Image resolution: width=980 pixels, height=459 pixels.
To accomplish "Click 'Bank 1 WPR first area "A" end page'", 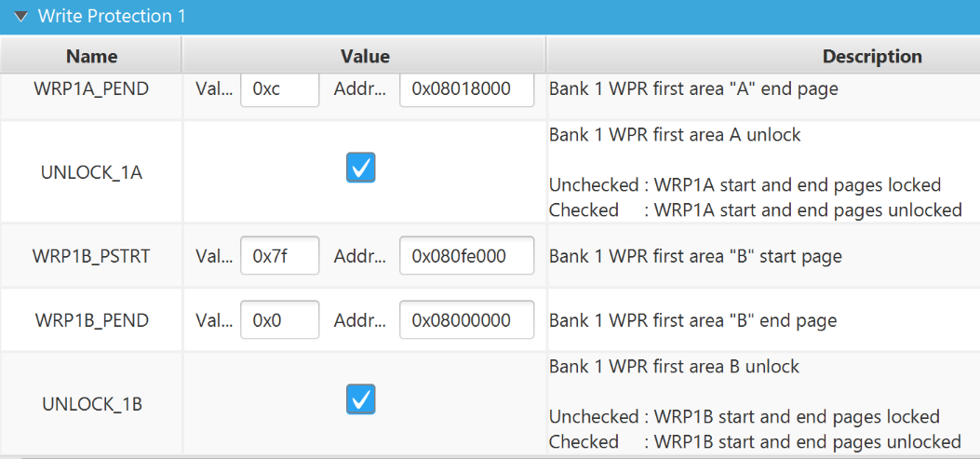I will tap(693, 89).
